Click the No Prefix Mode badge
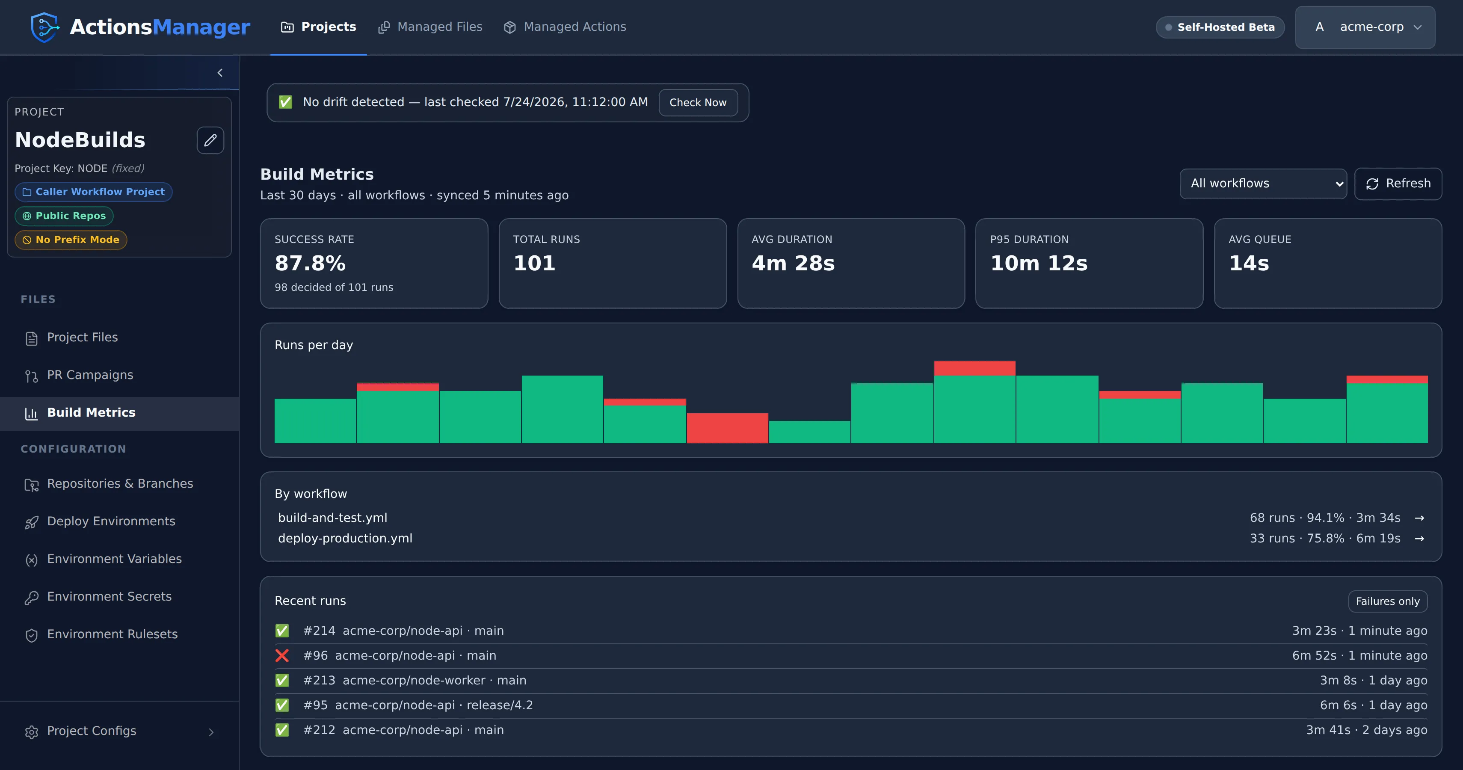 [x=71, y=240]
